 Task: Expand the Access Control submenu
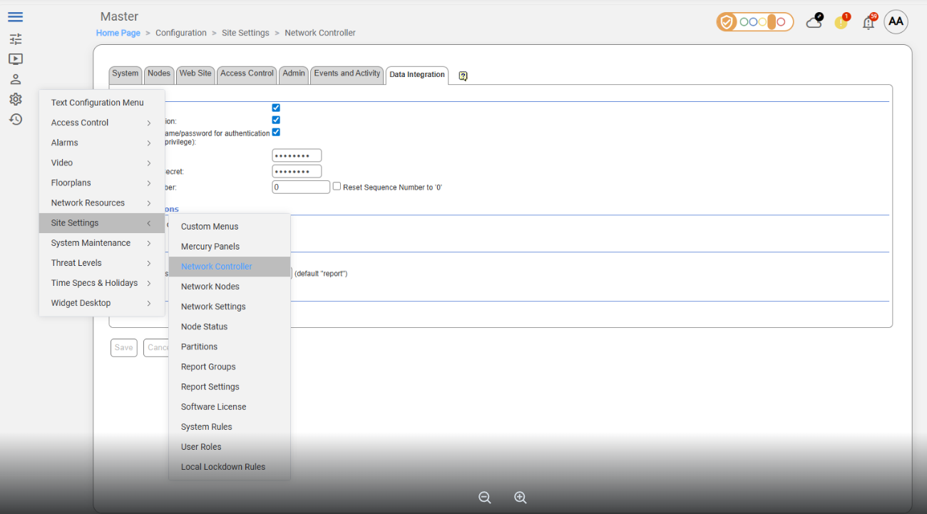coord(101,123)
